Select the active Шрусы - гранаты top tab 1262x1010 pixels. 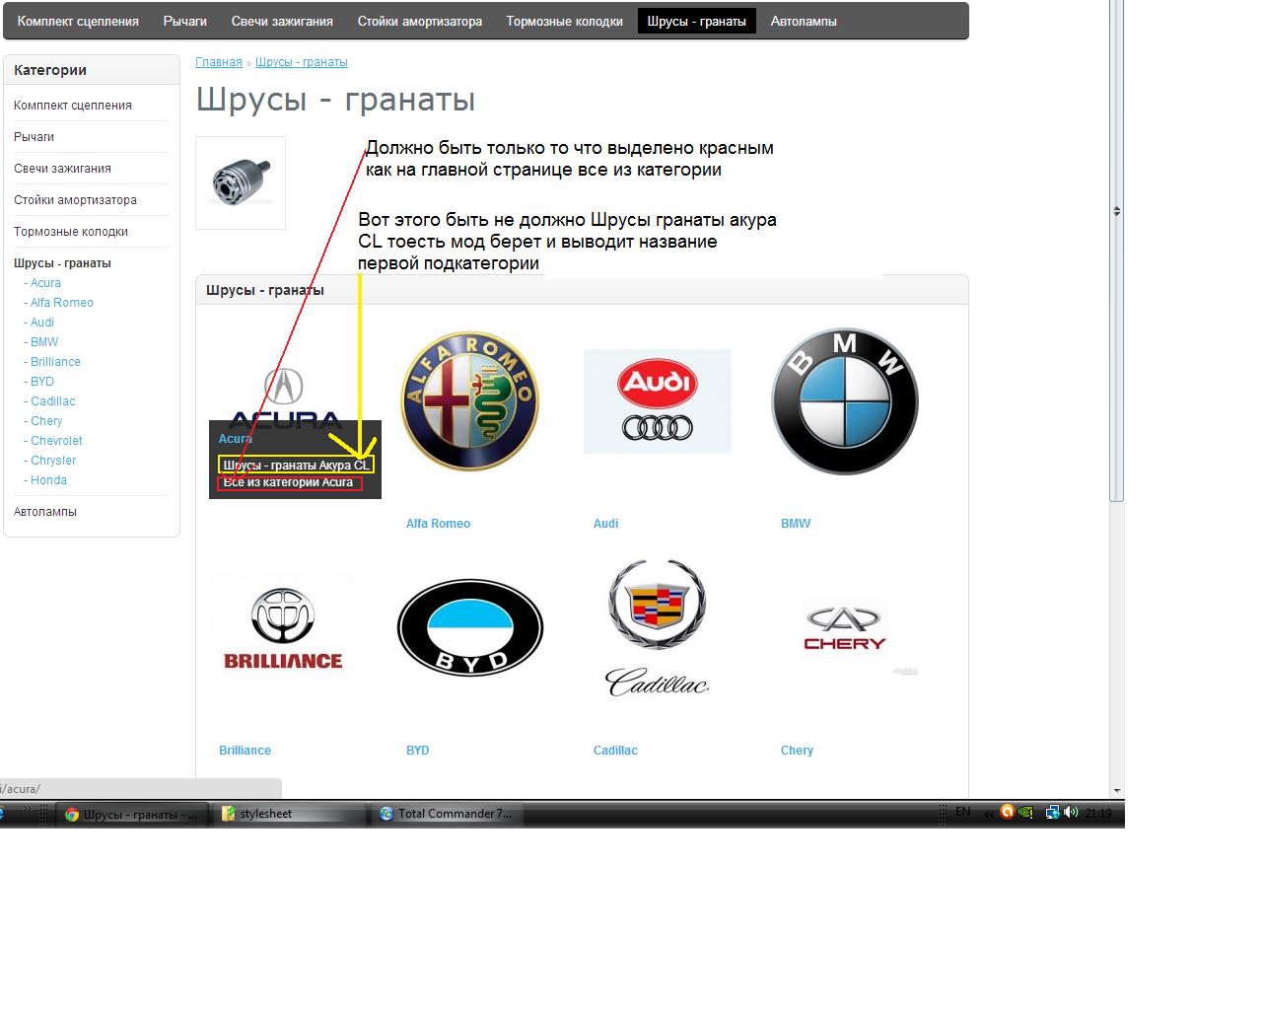[x=697, y=21]
